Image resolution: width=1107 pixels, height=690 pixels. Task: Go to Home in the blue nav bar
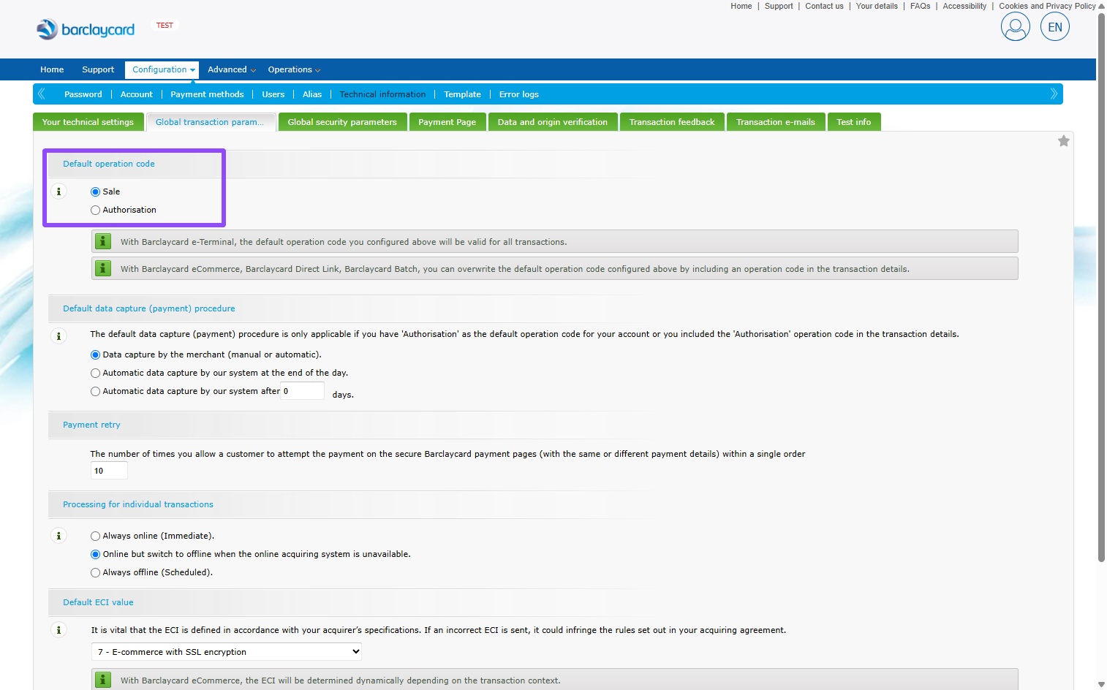click(52, 69)
